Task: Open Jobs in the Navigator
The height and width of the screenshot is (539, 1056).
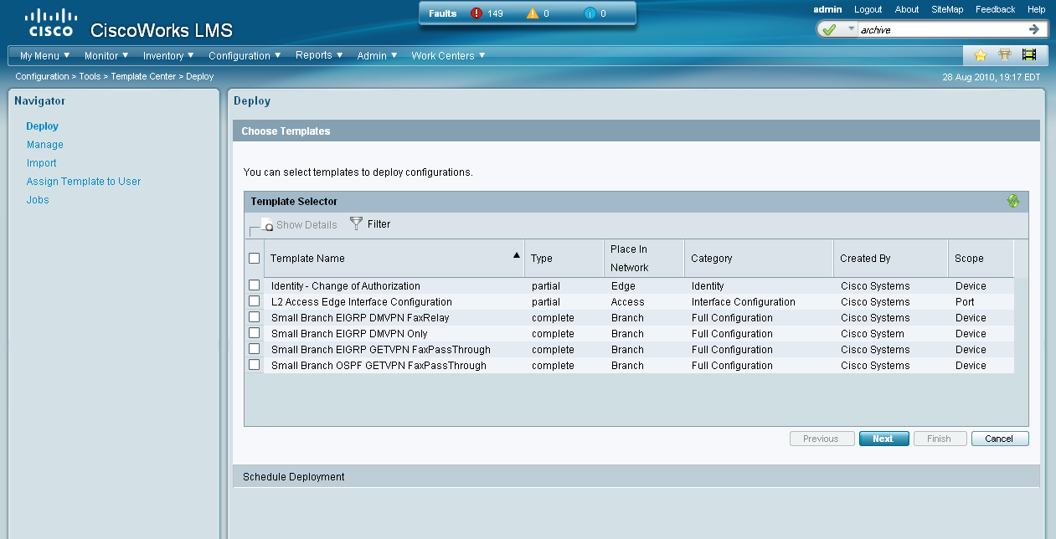Action: click(38, 200)
